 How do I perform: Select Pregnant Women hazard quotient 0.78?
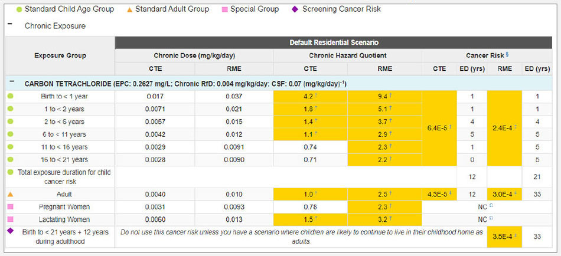[310, 207]
